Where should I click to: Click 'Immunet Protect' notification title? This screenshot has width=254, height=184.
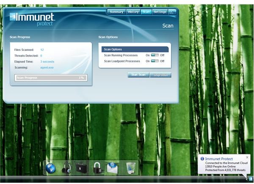click(x=219, y=159)
